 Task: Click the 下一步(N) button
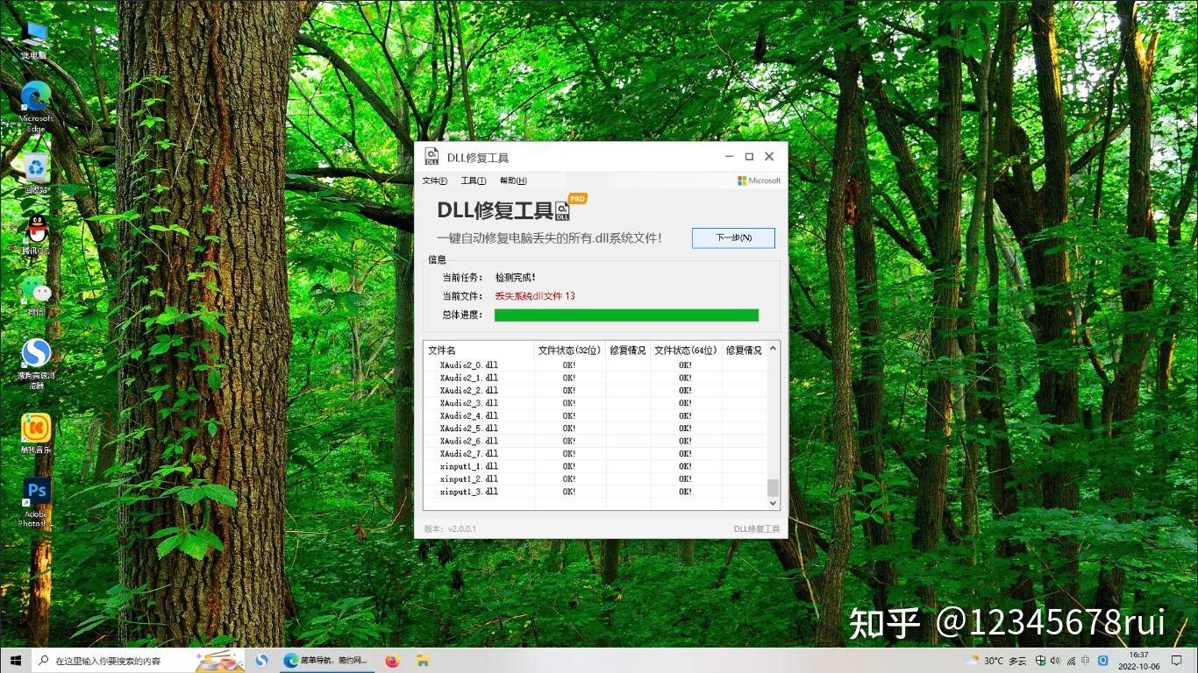pyautogui.click(x=733, y=237)
